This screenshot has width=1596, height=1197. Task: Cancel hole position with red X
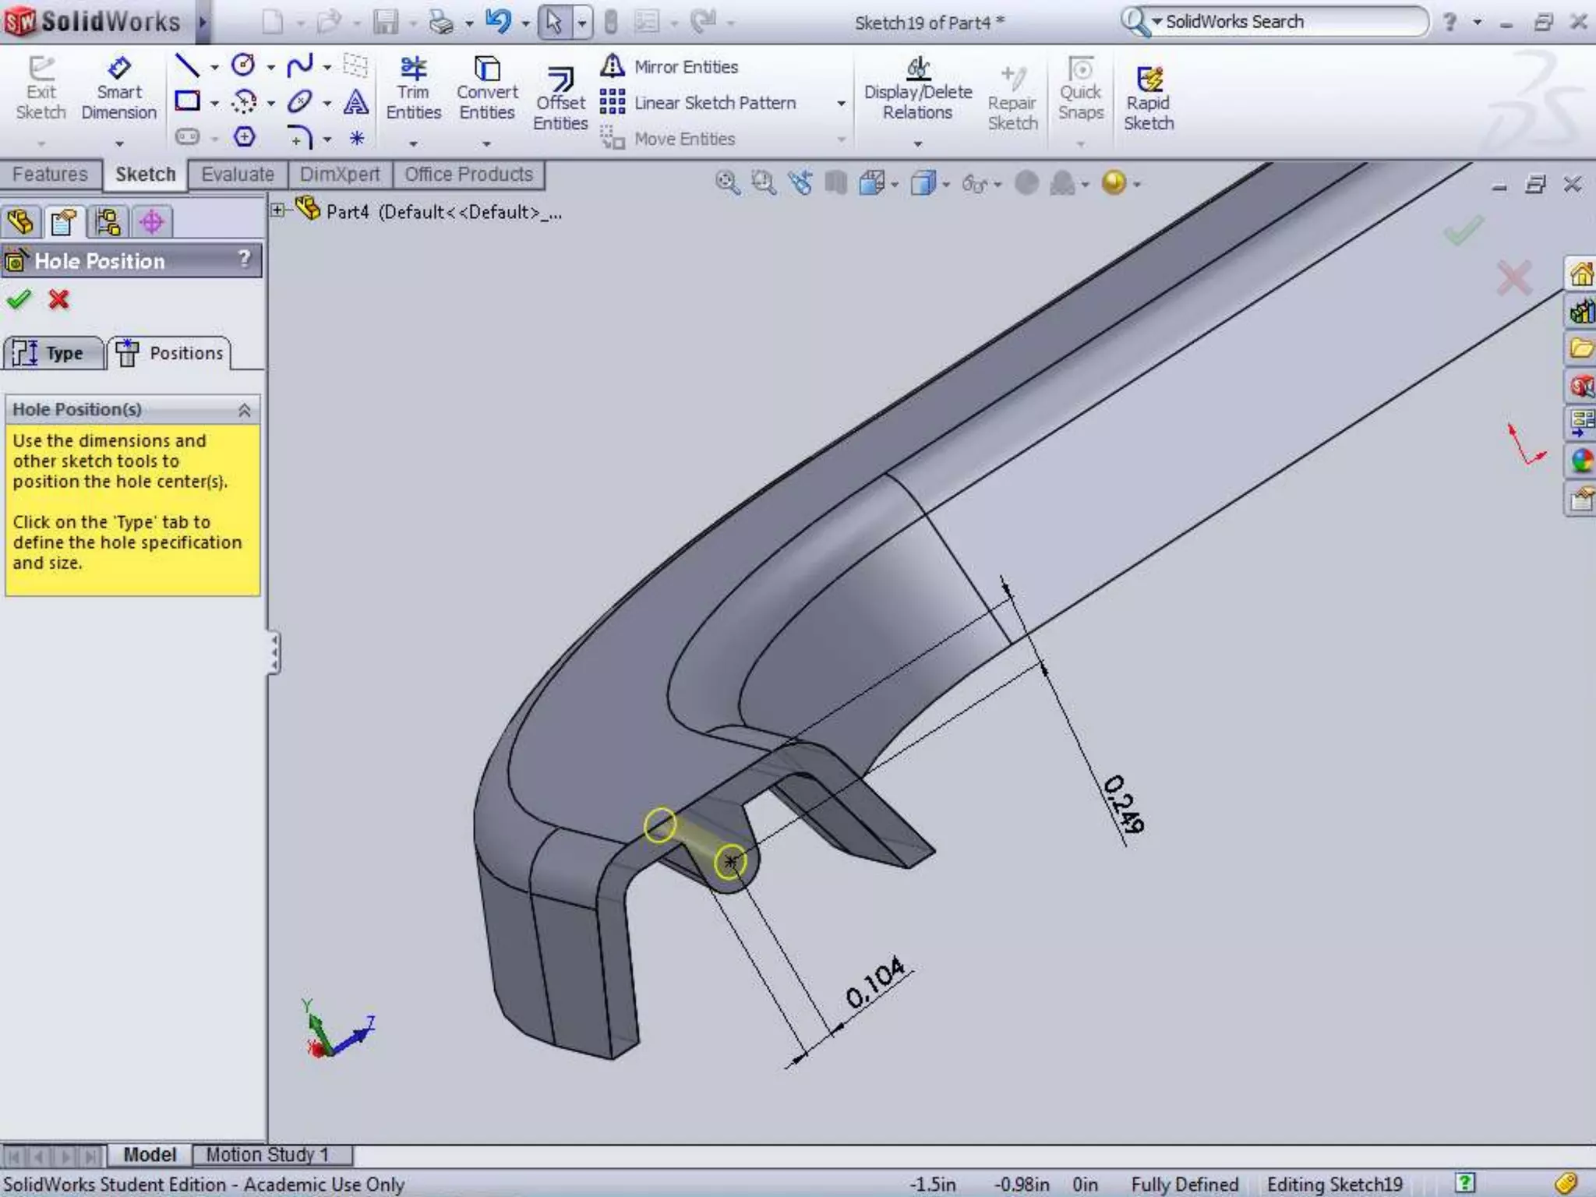(58, 299)
